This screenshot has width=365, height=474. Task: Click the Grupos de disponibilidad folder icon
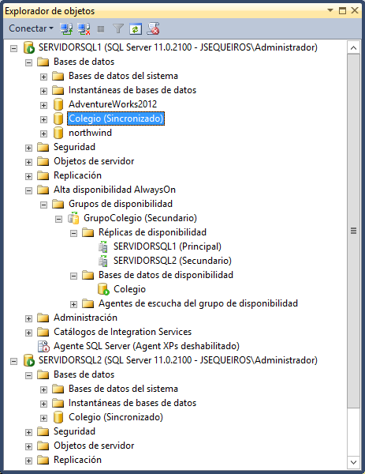(58, 204)
